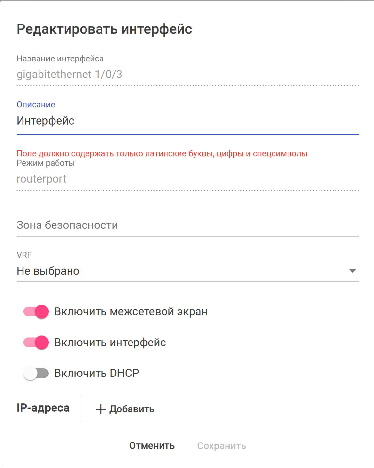Click the 'IP-адреса' section heading
This screenshot has width=374, height=468.
click(x=43, y=408)
